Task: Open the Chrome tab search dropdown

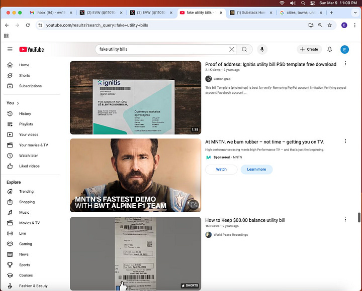Action: (355, 13)
